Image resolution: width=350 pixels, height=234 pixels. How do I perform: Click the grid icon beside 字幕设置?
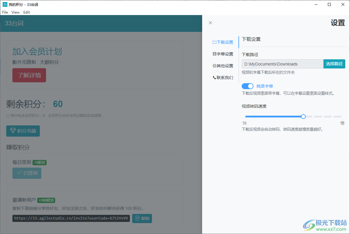tap(214, 54)
